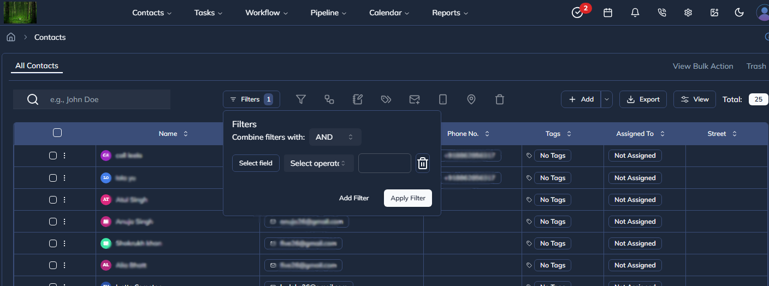Open the Reports menu
Image resolution: width=769 pixels, height=286 pixels.
tap(450, 13)
